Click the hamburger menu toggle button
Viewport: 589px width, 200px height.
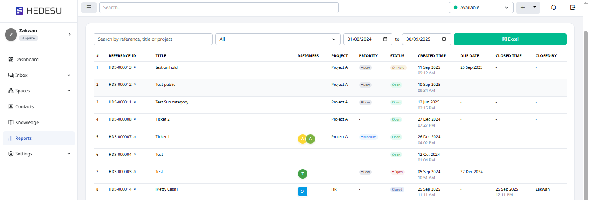tap(89, 8)
